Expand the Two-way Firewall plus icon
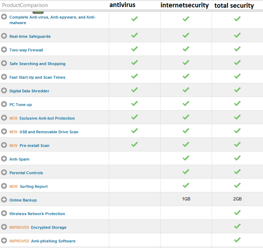263x248 pixels. tap(4, 50)
